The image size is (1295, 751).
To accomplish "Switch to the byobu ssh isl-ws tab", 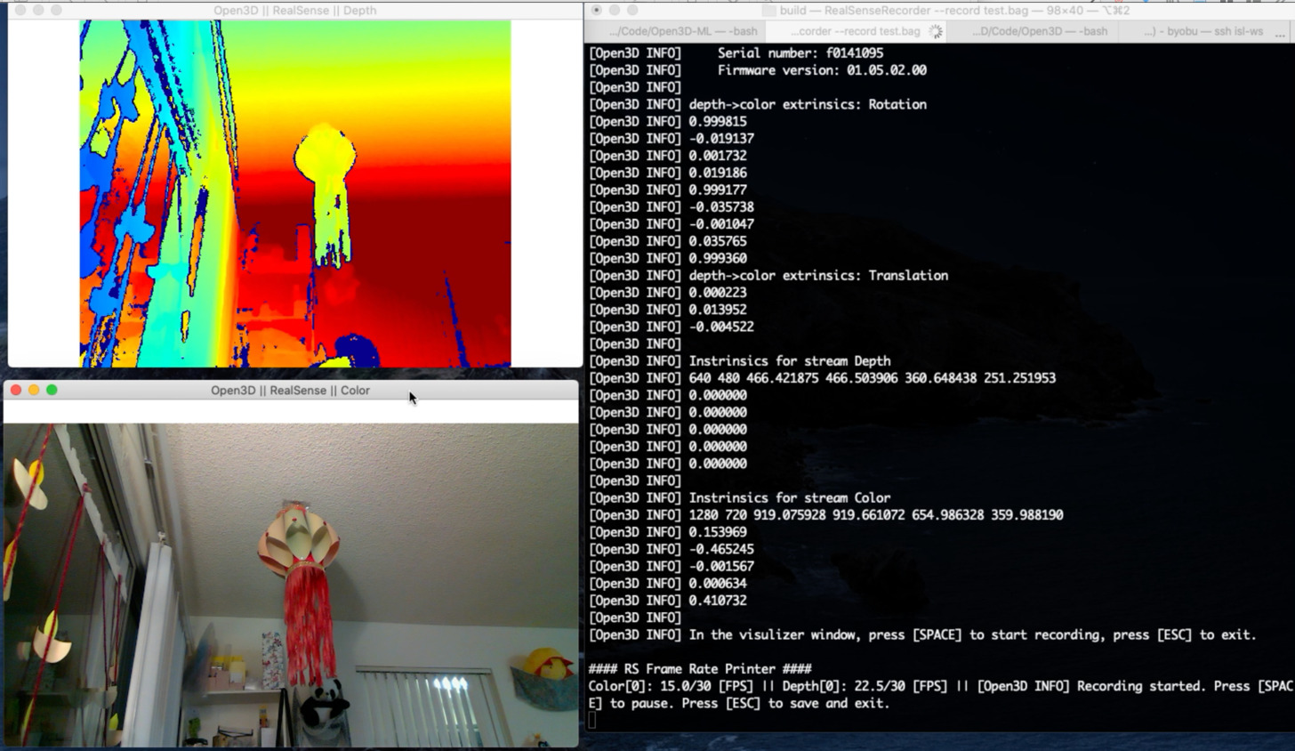I will coord(1202,31).
